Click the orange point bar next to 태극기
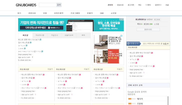 click(130, 99)
